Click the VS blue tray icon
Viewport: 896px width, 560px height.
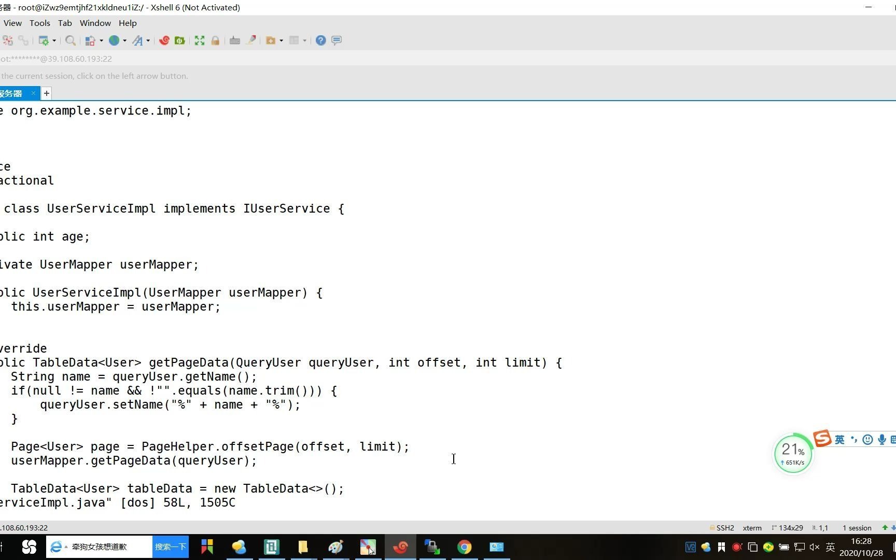690,547
